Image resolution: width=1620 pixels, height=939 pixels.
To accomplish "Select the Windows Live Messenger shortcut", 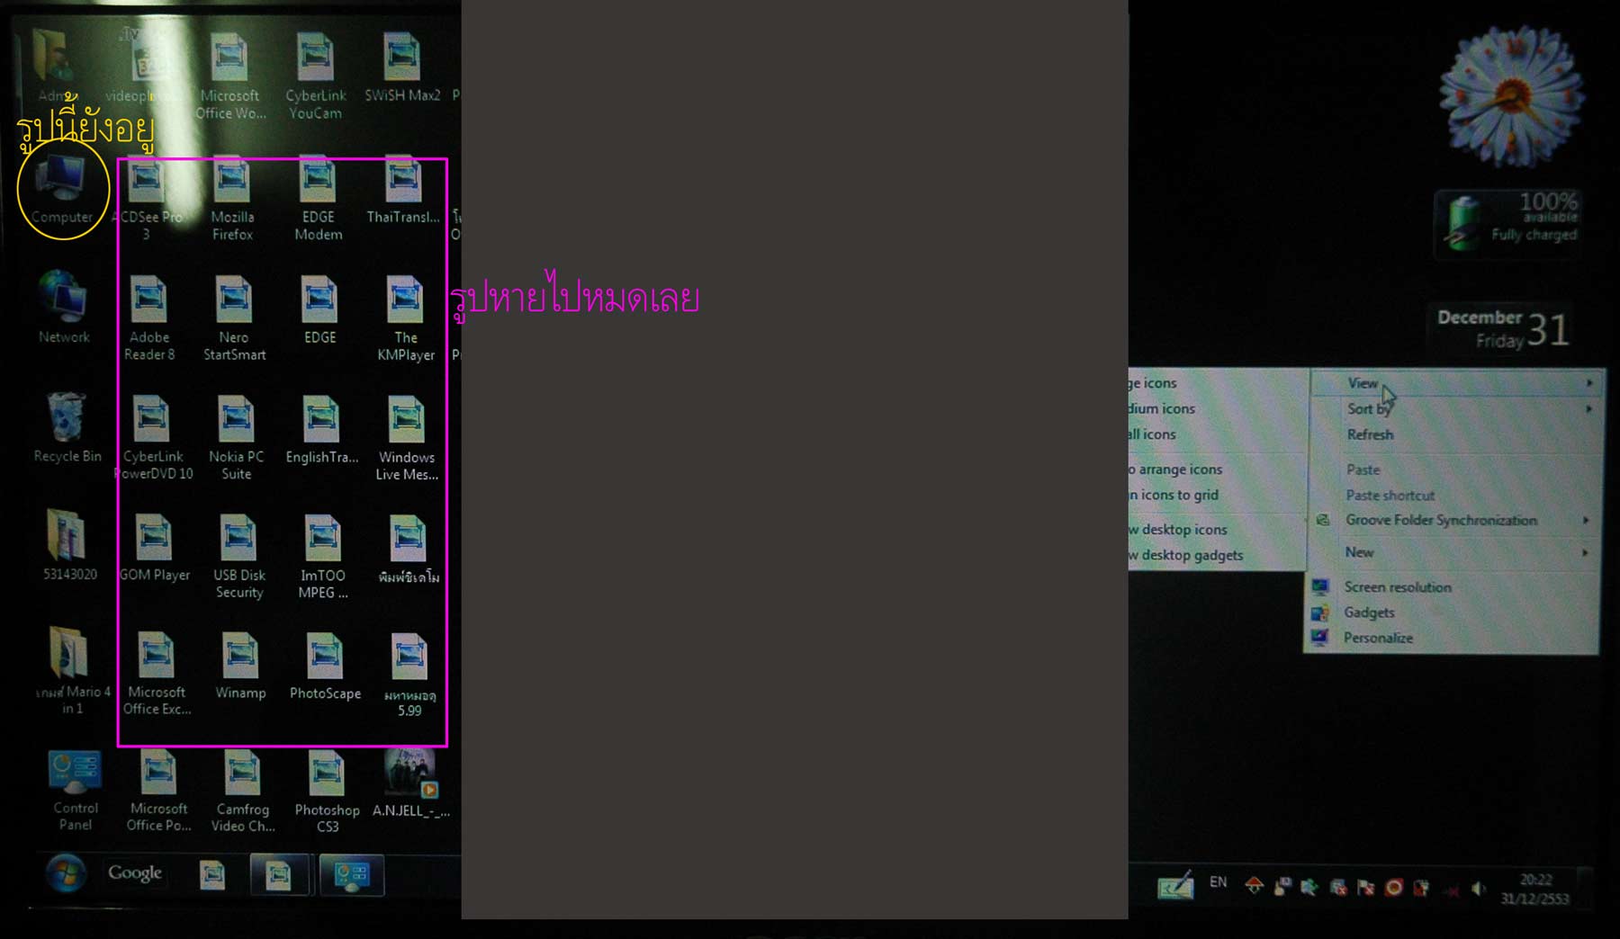I will 407,438.
